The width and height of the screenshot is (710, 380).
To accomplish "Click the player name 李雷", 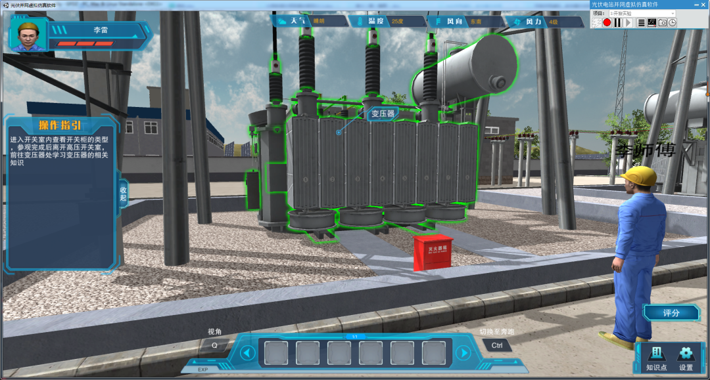I will 101,30.
